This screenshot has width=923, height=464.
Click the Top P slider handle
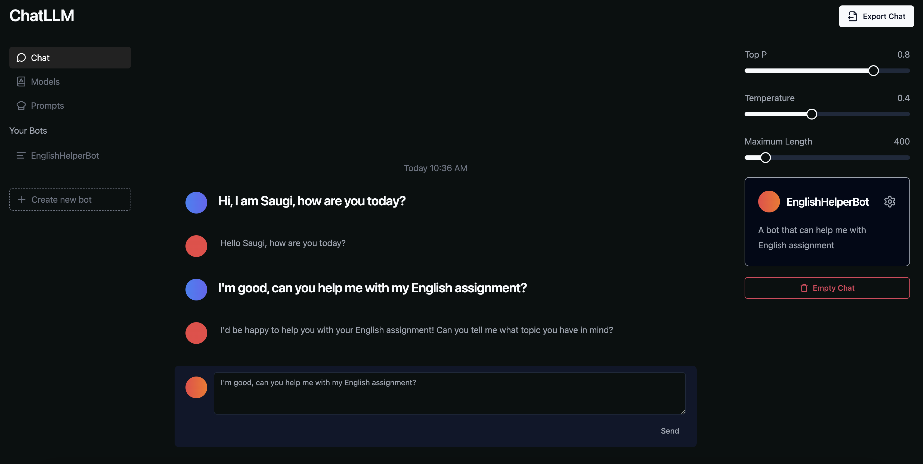coord(873,71)
